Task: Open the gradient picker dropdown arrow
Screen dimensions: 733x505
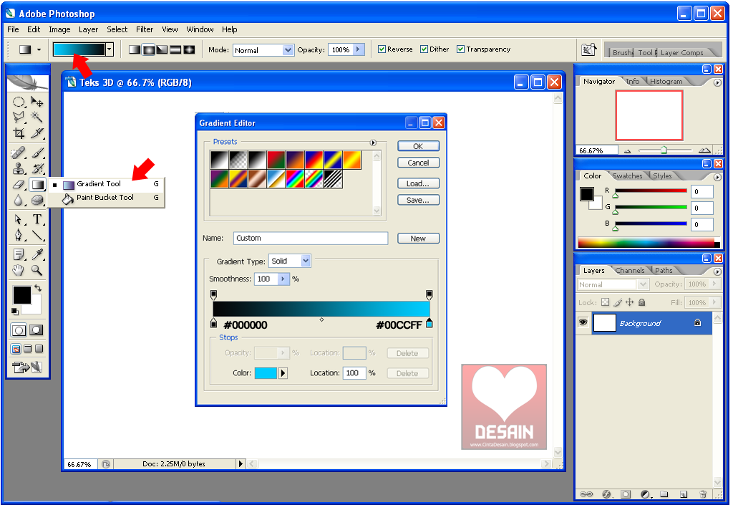Action: pyautogui.click(x=110, y=49)
